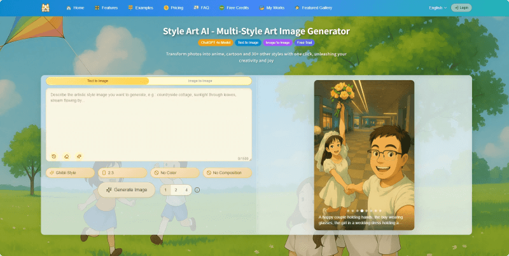The image size is (509, 256).
Task: Set number of images to 2
Action: (x=176, y=190)
